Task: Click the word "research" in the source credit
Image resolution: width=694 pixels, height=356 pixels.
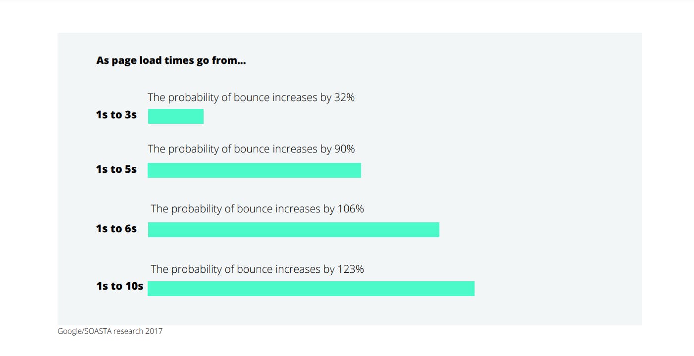Action: (128, 331)
